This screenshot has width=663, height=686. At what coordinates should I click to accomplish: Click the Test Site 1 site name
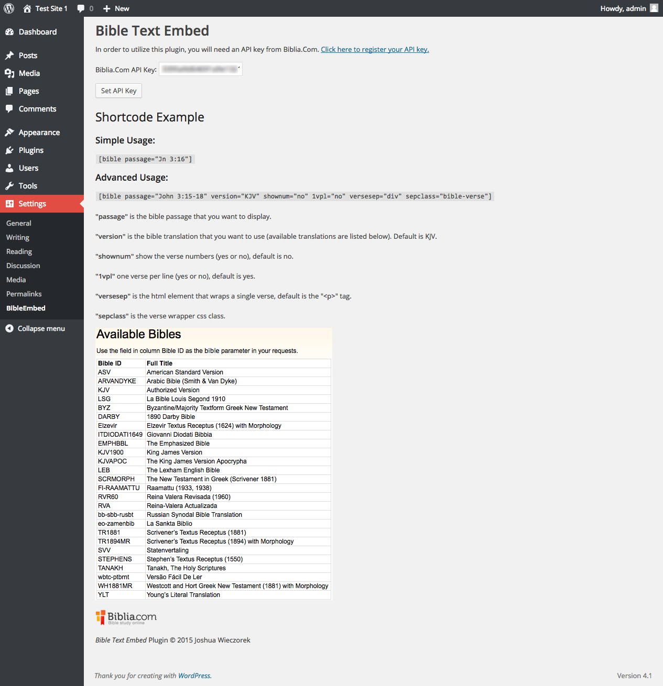[x=51, y=8]
